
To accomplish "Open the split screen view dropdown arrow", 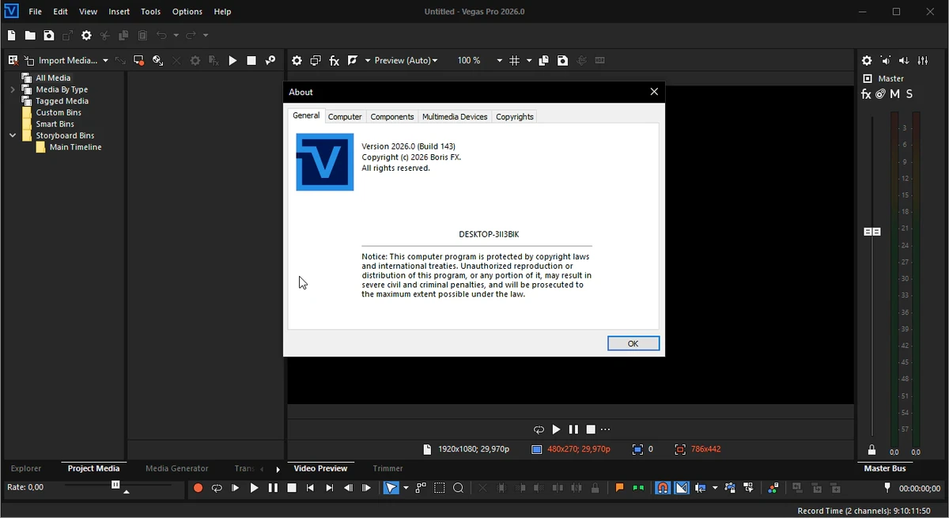I will [367, 61].
